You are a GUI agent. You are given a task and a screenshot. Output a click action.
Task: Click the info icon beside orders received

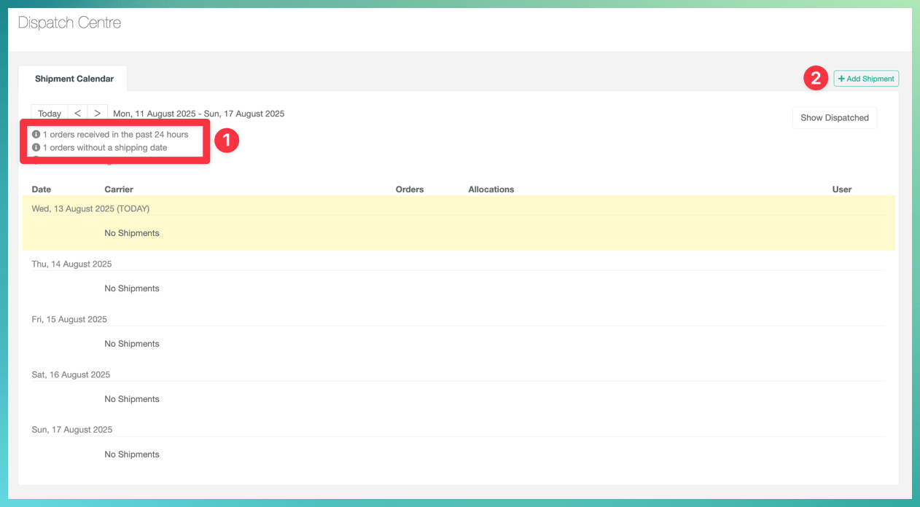tap(36, 135)
